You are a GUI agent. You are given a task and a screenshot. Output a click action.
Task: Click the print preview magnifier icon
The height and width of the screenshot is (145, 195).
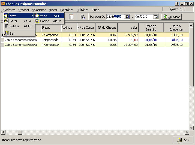tap(83, 17)
